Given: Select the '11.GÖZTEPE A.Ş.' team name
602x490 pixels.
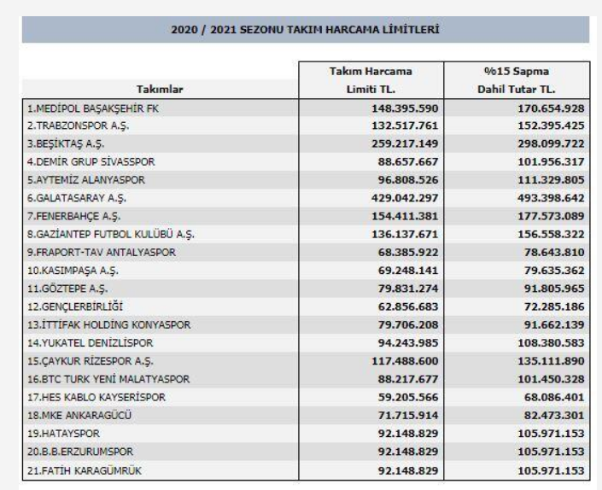Looking at the screenshot, I should pyautogui.click(x=67, y=289).
